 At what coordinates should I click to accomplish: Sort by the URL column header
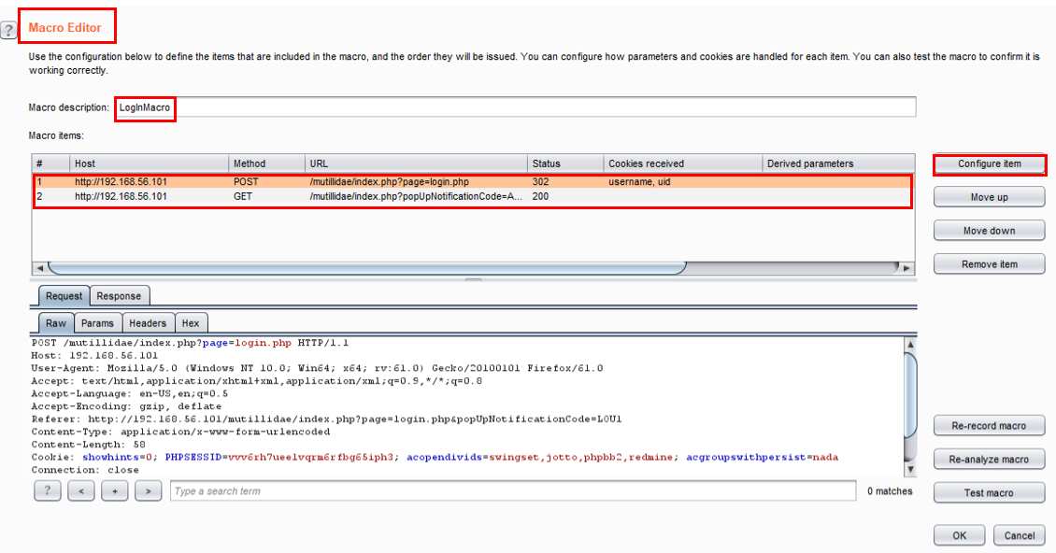tap(416, 163)
